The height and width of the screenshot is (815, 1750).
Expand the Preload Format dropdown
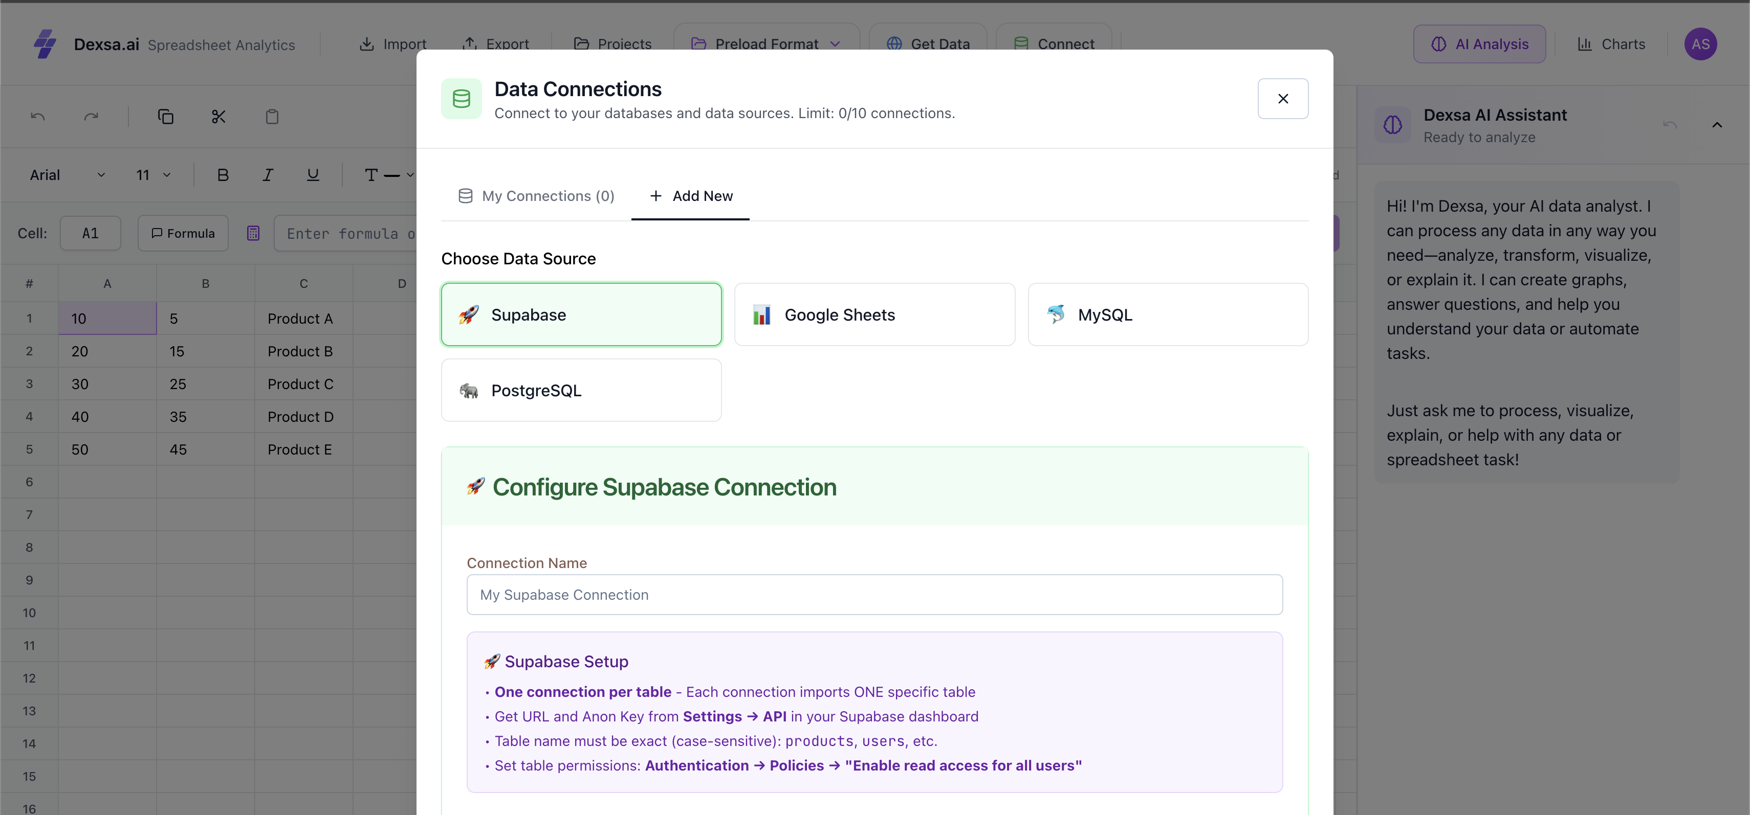pyautogui.click(x=767, y=44)
